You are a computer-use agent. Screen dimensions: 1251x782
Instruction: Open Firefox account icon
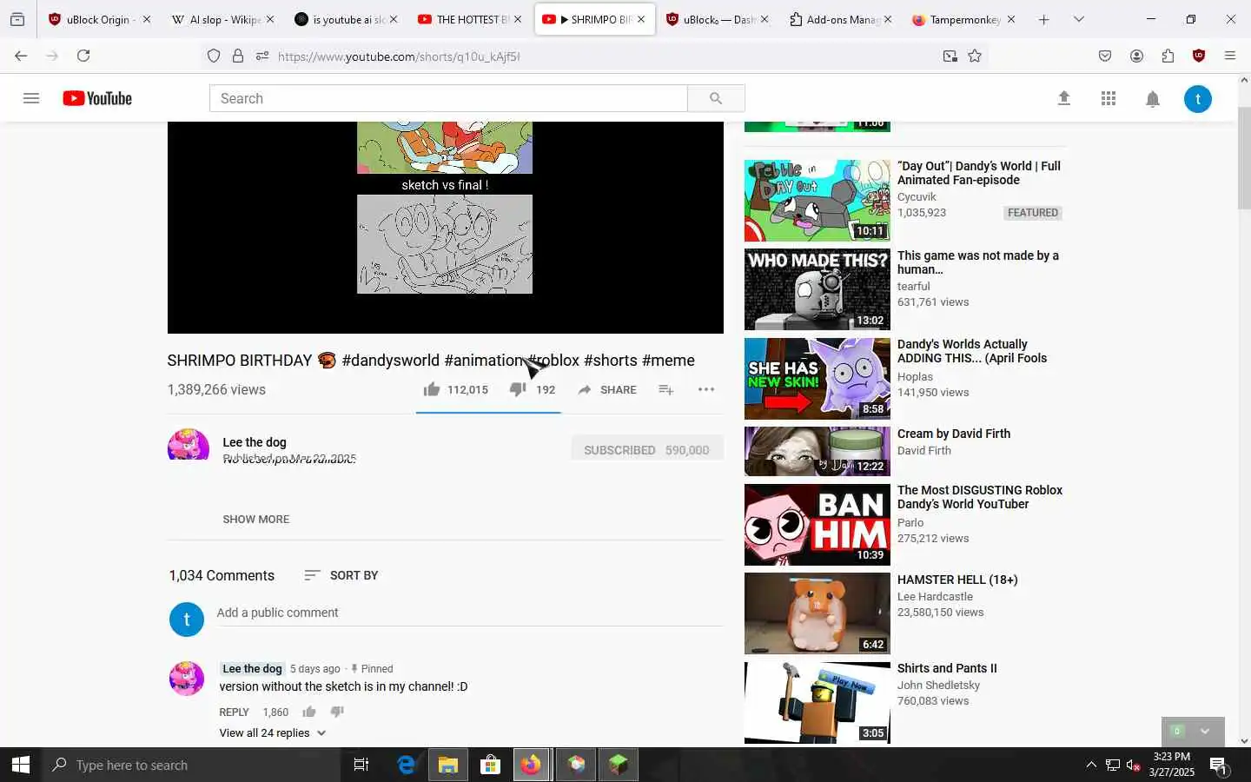pyautogui.click(x=1136, y=56)
